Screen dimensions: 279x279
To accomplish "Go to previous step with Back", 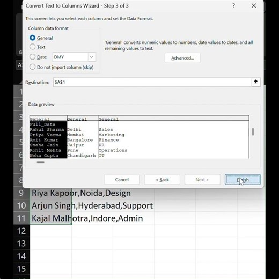I will click(162, 180).
